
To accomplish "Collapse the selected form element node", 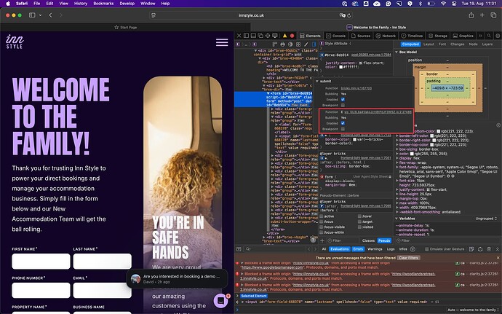I will coord(268,93).
